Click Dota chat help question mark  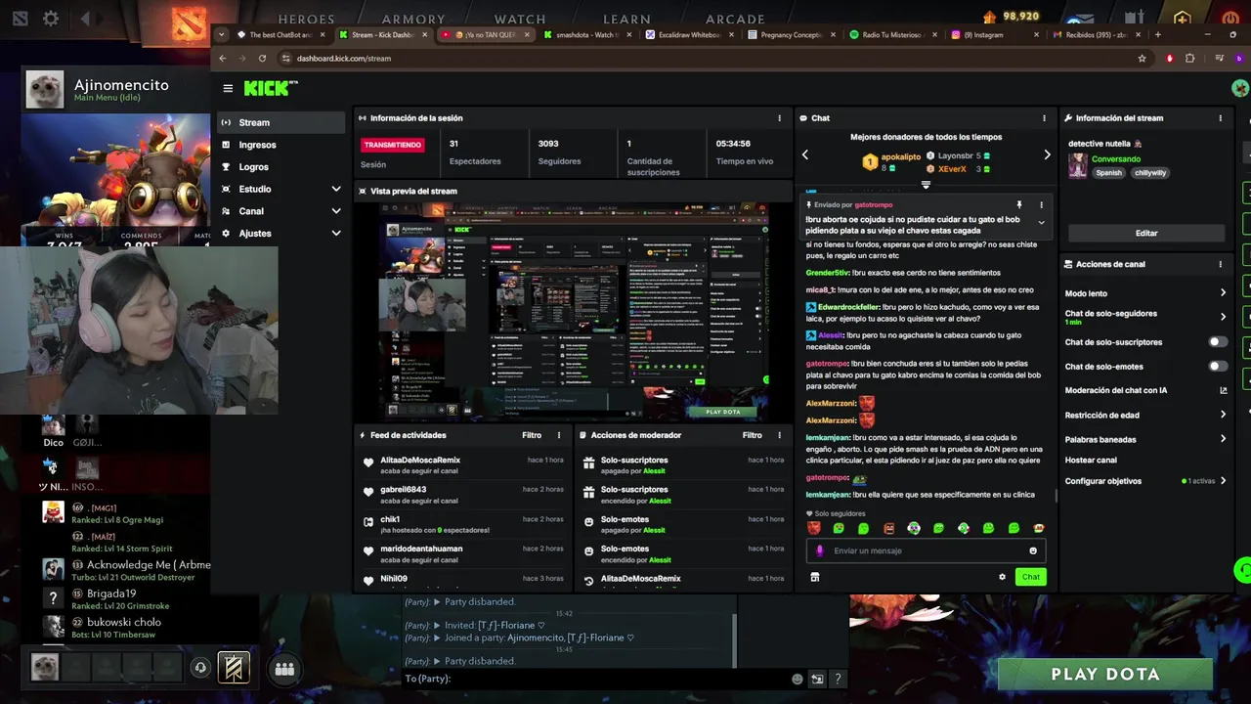coord(838,679)
